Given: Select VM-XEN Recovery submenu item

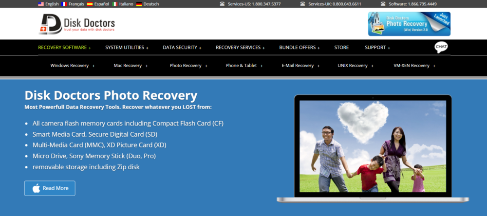Looking at the screenshot, I should [412, 66].
